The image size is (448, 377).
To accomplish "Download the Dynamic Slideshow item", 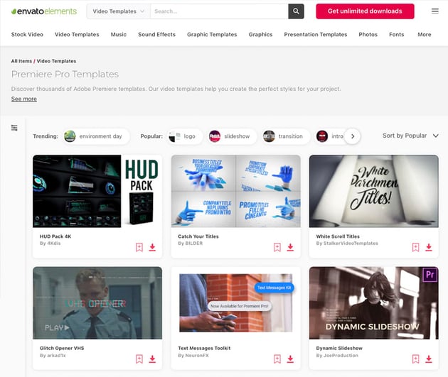I will point(429,359).
